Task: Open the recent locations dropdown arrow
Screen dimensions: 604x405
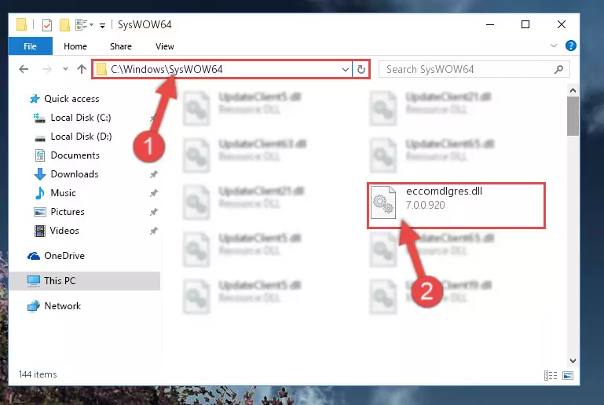Action: coord(65,69)
